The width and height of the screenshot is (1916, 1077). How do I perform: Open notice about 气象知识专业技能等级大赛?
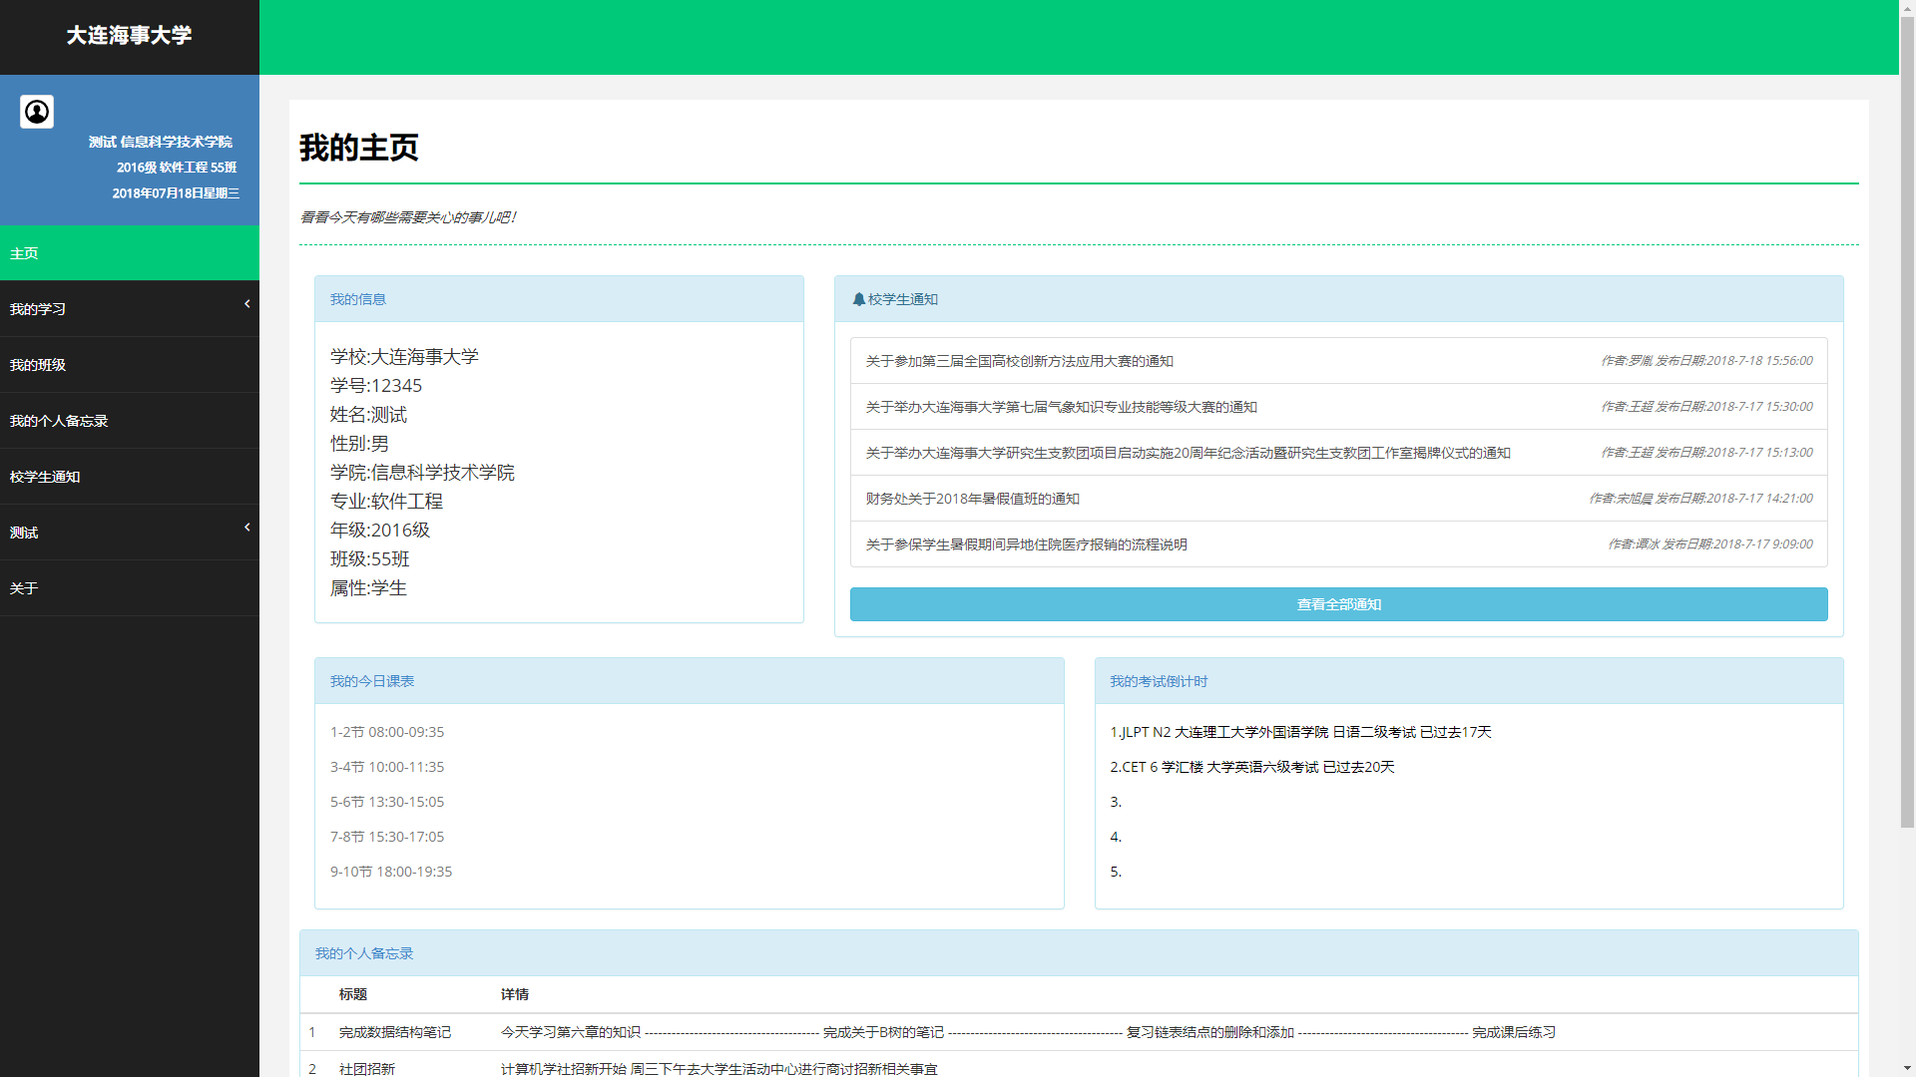pos(1061,407)
